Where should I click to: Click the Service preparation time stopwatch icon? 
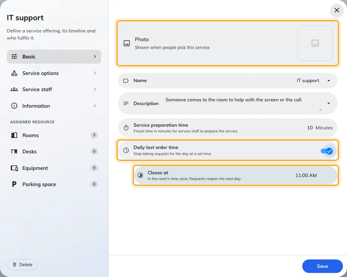pyautogui.click(x=126, y=128)
